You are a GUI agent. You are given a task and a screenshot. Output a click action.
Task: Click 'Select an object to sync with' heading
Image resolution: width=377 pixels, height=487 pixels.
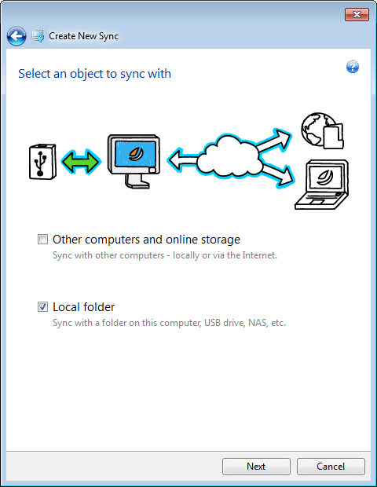pyautogui.click(x=94, y=74)
